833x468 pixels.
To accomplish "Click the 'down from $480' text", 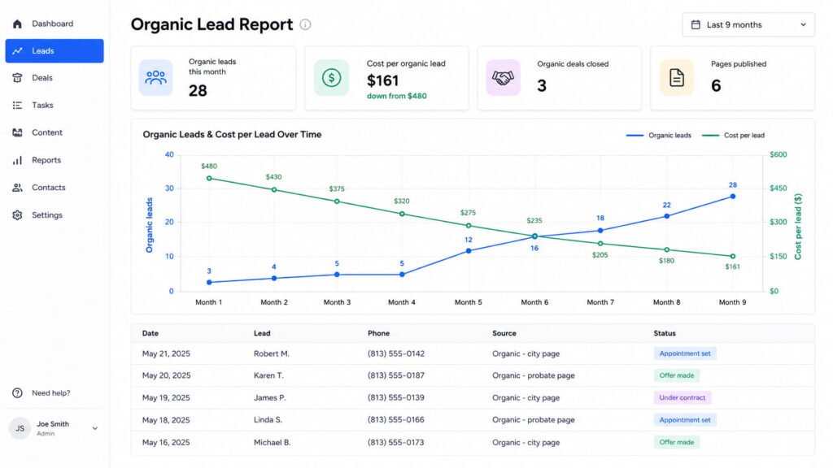I will [396, 96].
